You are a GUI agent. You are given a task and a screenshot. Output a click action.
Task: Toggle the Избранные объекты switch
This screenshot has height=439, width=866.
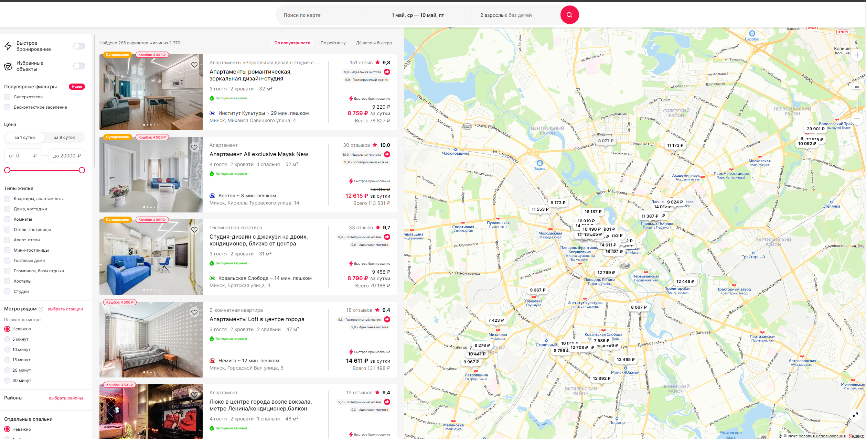point(79,66)
